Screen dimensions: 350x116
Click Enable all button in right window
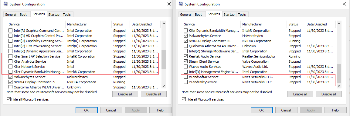(x=300, y=94)
